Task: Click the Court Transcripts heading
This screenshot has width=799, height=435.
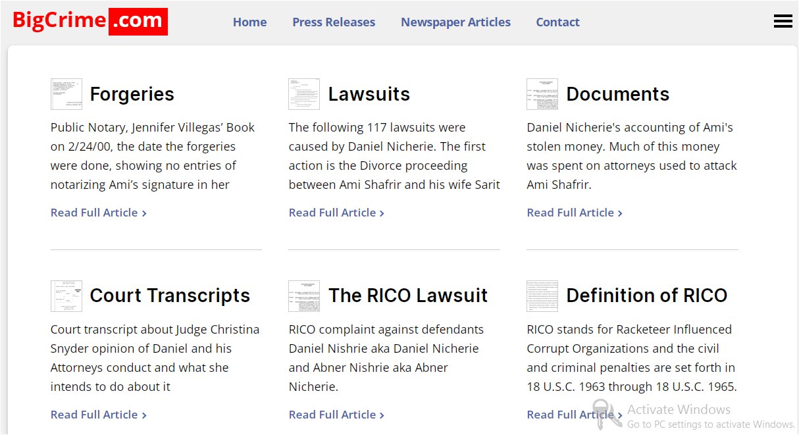Action: (170, 296)
